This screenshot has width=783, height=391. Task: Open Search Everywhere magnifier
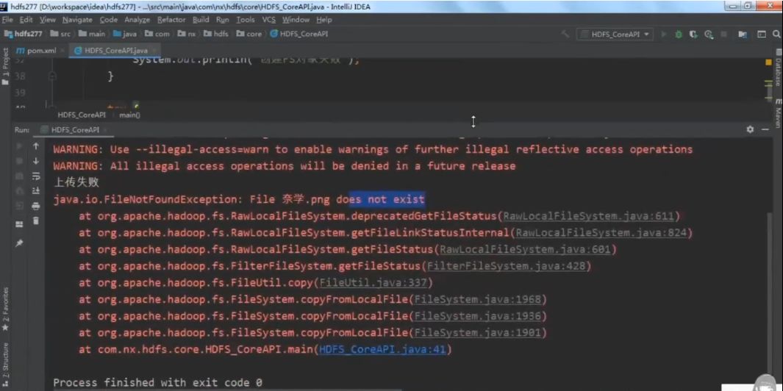point(776,34)
